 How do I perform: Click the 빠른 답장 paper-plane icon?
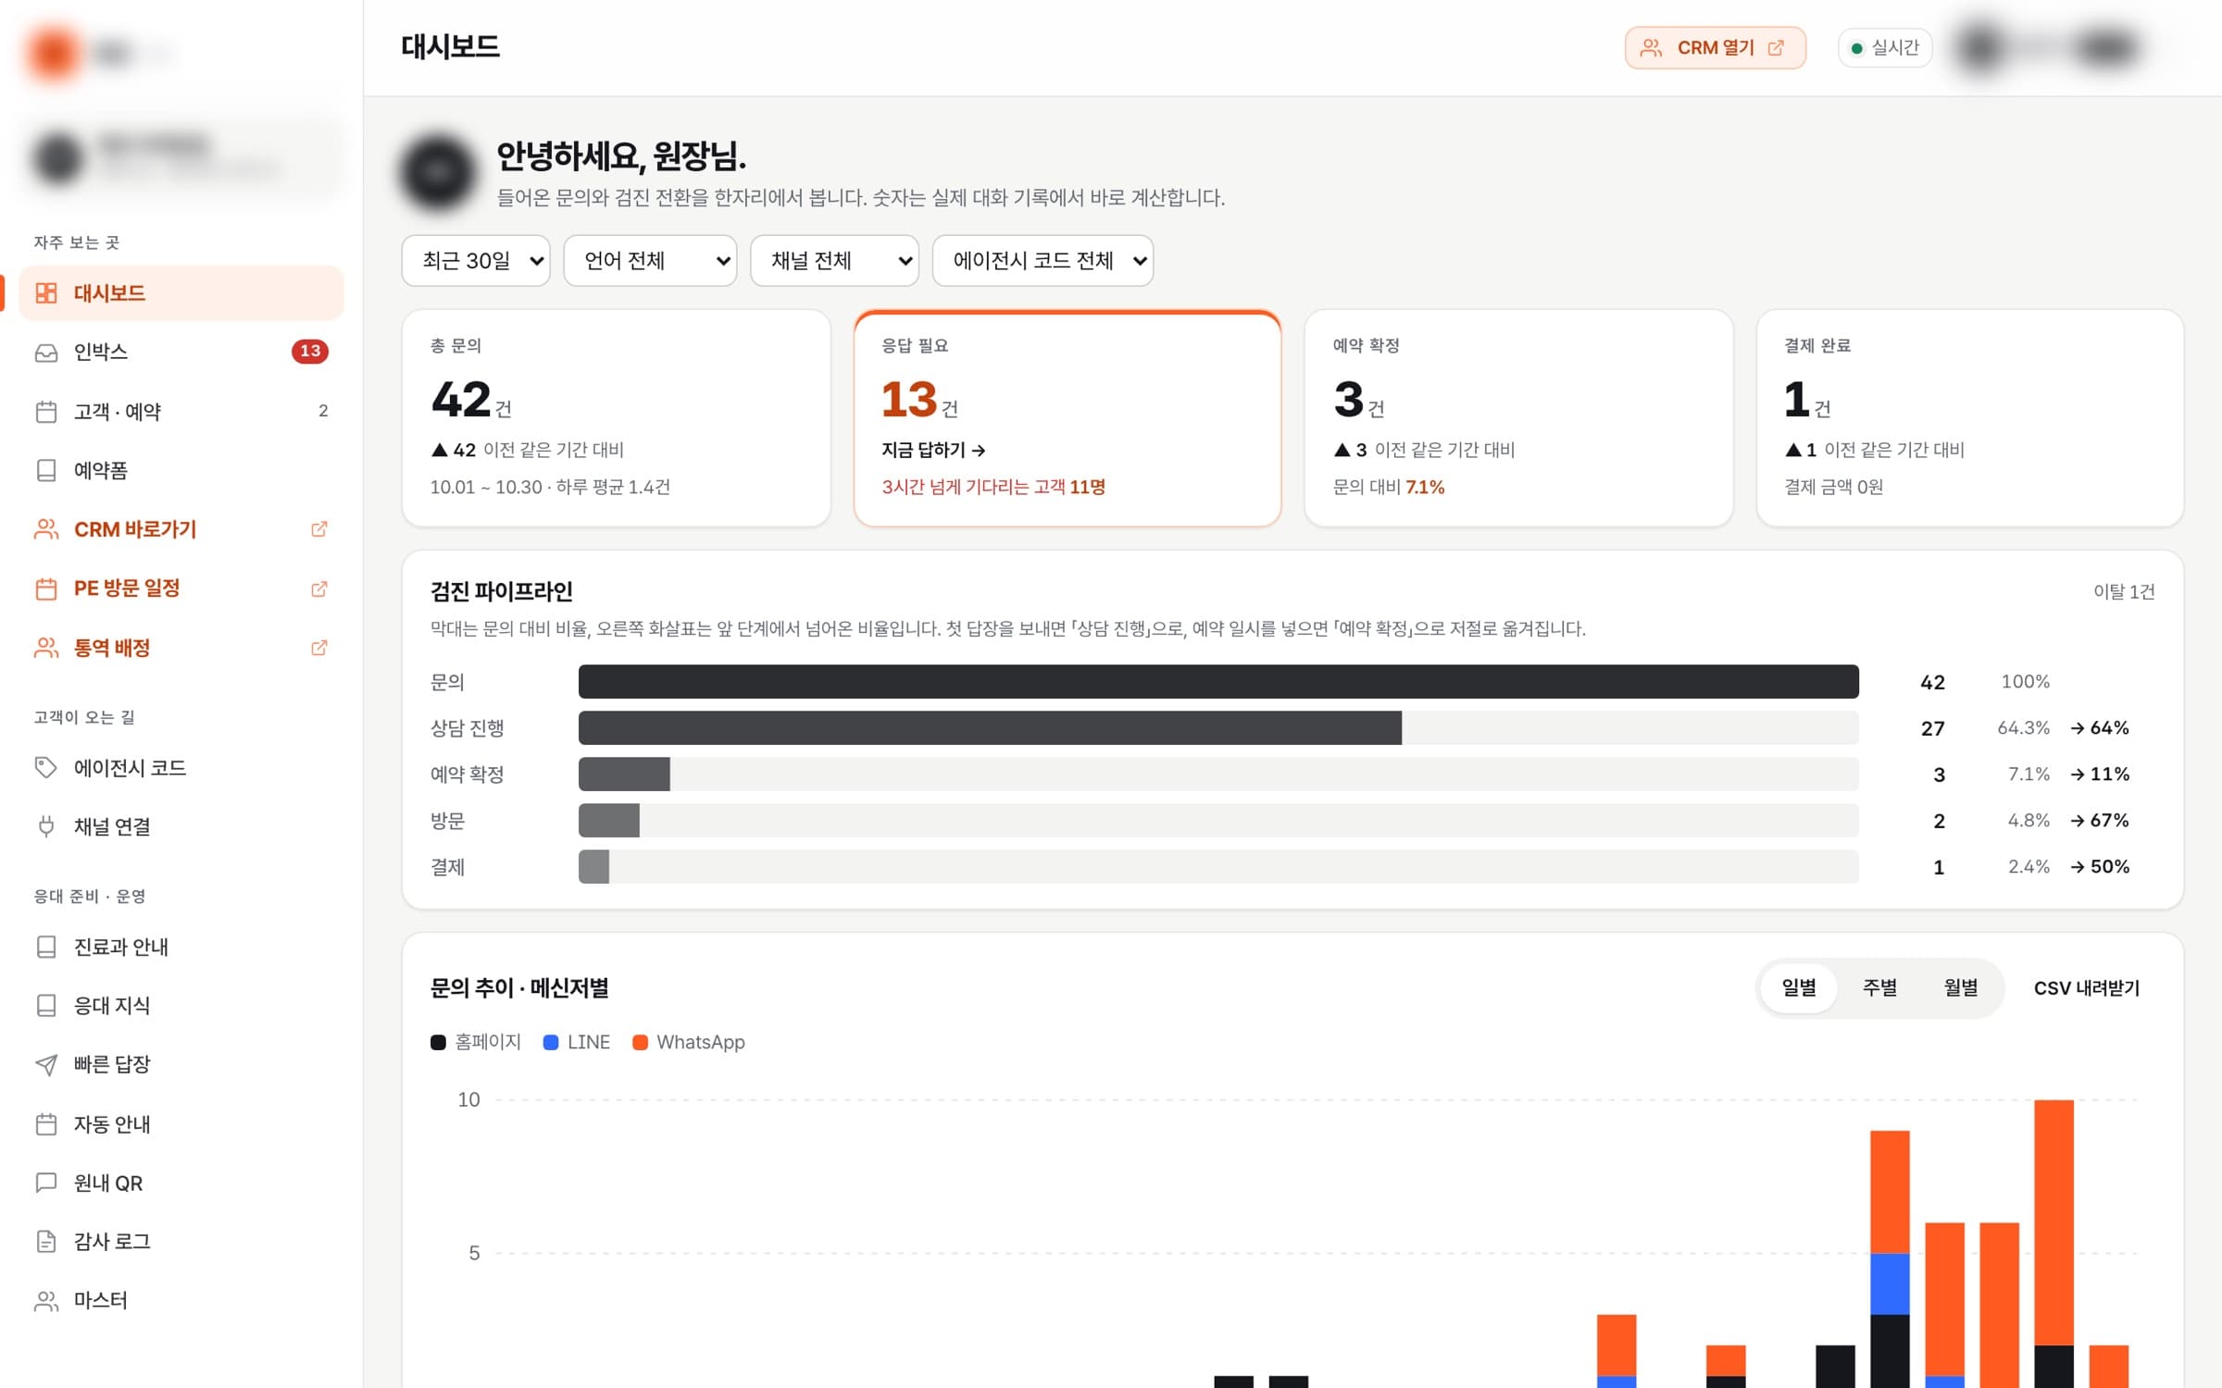(x=45, y=1065)
